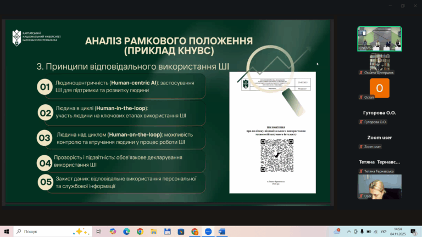Select the Остап participant avatar tile
Viewport: 422px width, 237px height.
(x=380, y=88)
